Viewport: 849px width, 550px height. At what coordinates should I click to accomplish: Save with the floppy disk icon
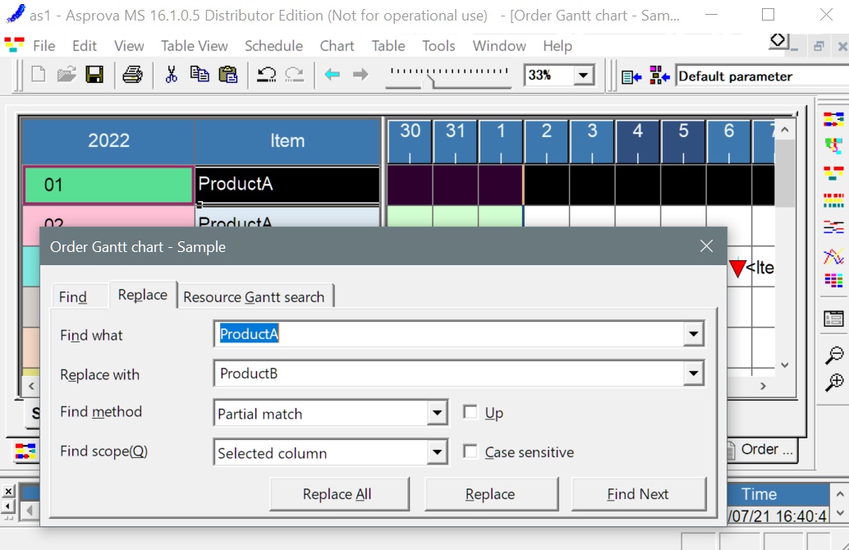pos(94,74)
